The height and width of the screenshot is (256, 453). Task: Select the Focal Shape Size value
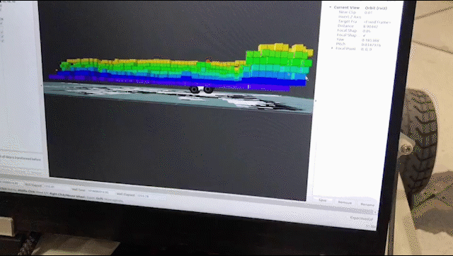(x=367, y=31)
